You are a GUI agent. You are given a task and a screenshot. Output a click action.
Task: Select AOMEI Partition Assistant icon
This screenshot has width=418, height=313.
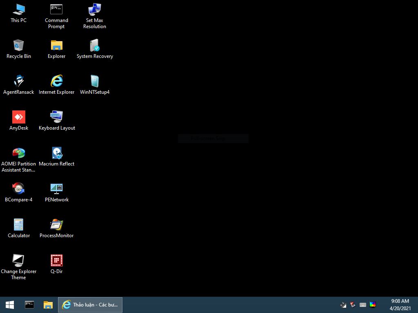click(x=18, y=160)
